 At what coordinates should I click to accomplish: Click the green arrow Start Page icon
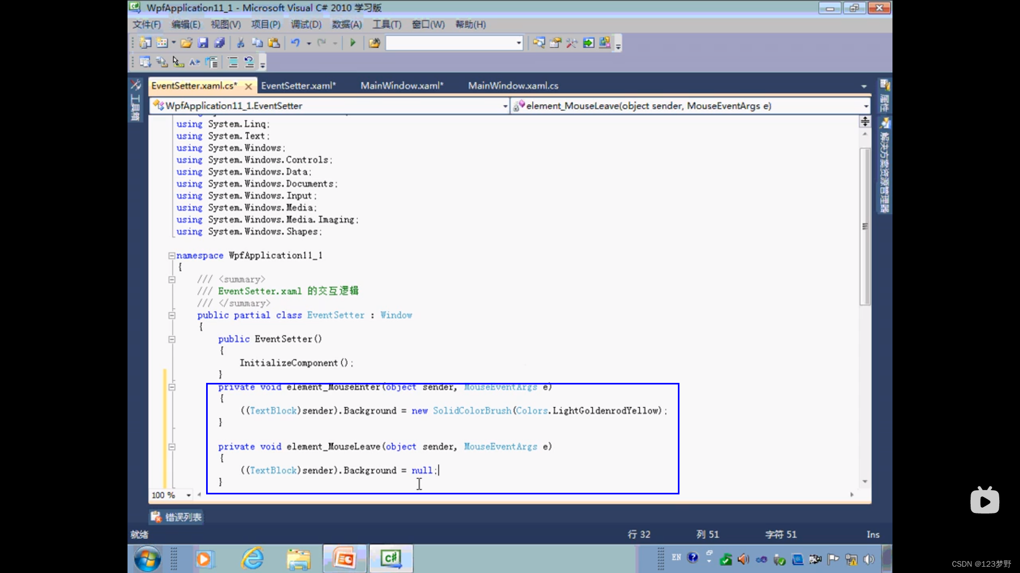[x=589, y=43]
